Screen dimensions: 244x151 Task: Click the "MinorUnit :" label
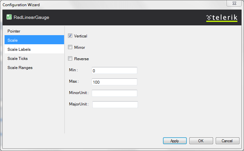coord(79,93)
